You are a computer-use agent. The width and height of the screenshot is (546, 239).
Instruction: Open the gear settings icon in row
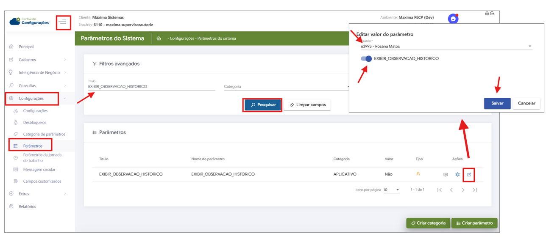457,174
